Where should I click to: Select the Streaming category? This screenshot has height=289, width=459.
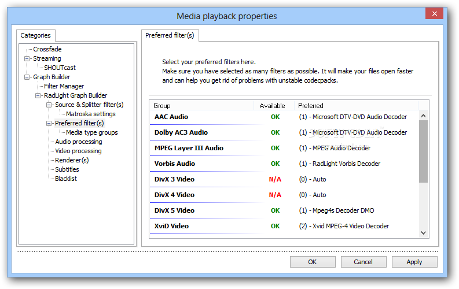47,58
